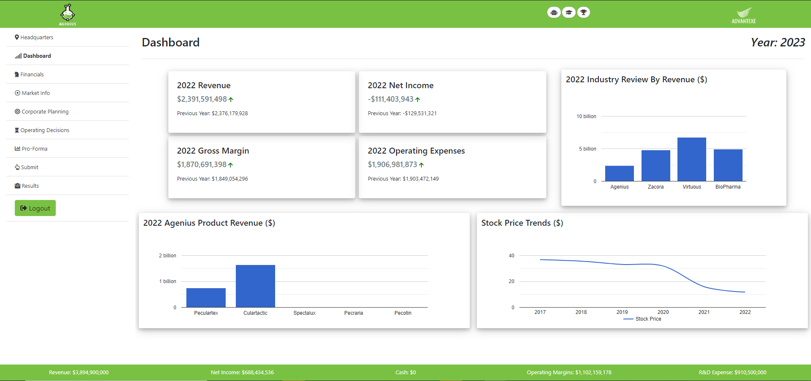811x381 pixels.
Task: Click the chess knight icon beside Financials
Action: coord(17,74)
